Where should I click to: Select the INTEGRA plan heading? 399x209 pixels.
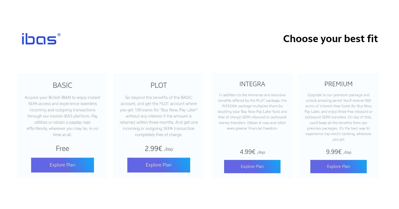[252, 84]
